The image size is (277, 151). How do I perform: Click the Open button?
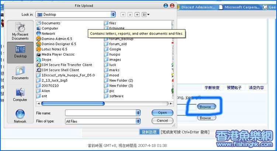tap(162, 113)
